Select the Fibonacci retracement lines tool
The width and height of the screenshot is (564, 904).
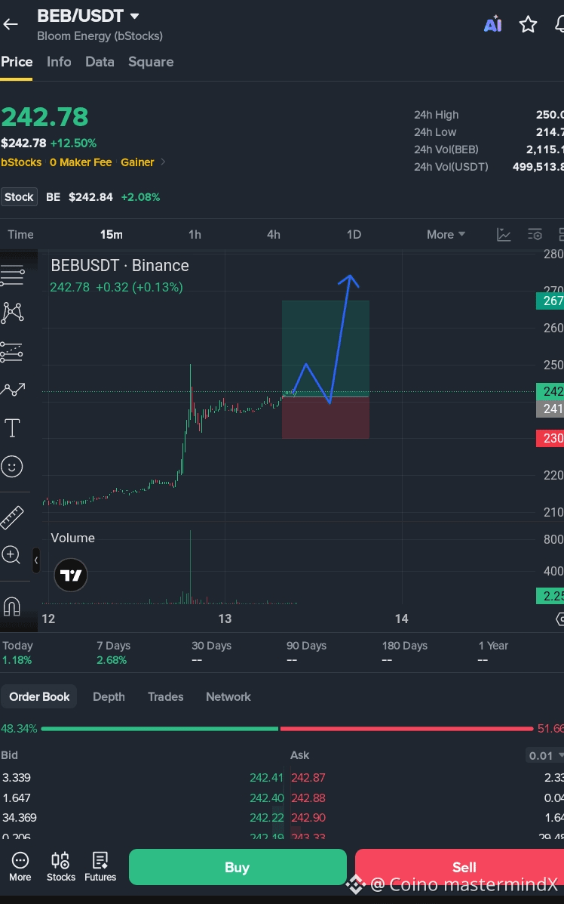click(11, 352)
